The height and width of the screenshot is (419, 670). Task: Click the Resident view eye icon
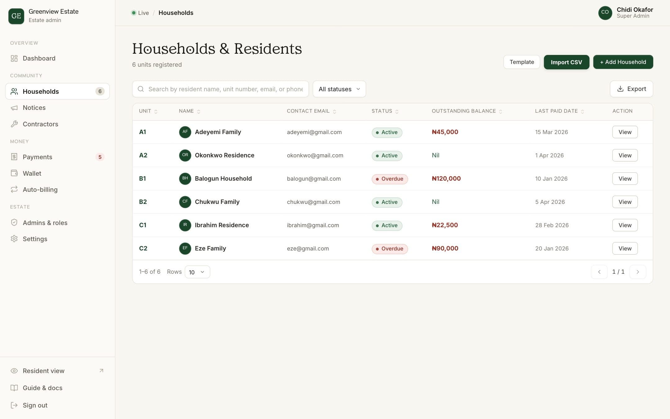click(14, 371)
